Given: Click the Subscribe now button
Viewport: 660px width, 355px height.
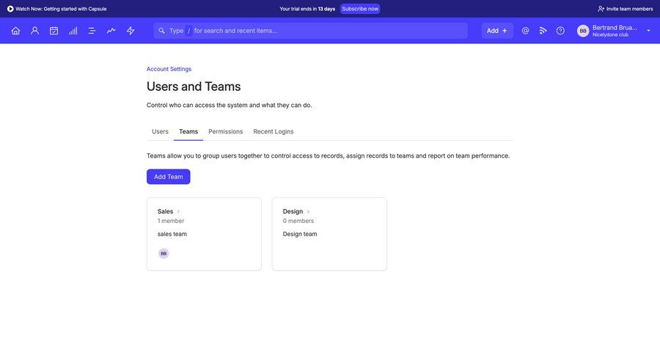Looking at the screenshot, I should 360,9.
